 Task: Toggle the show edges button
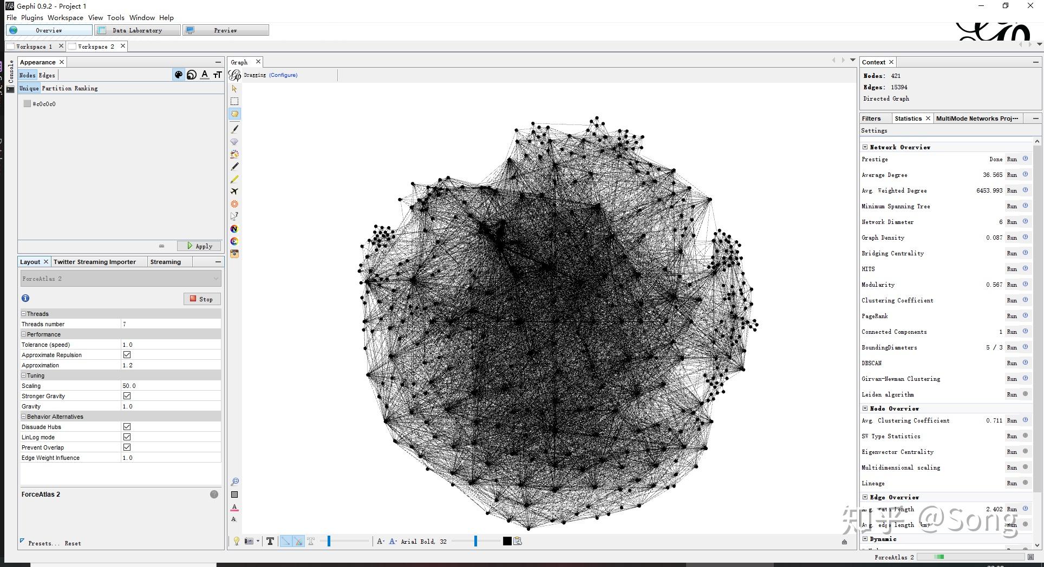click(285, 541)
